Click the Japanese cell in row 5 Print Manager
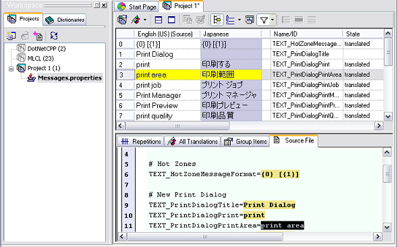398x247 pixels. click(231, 95)
